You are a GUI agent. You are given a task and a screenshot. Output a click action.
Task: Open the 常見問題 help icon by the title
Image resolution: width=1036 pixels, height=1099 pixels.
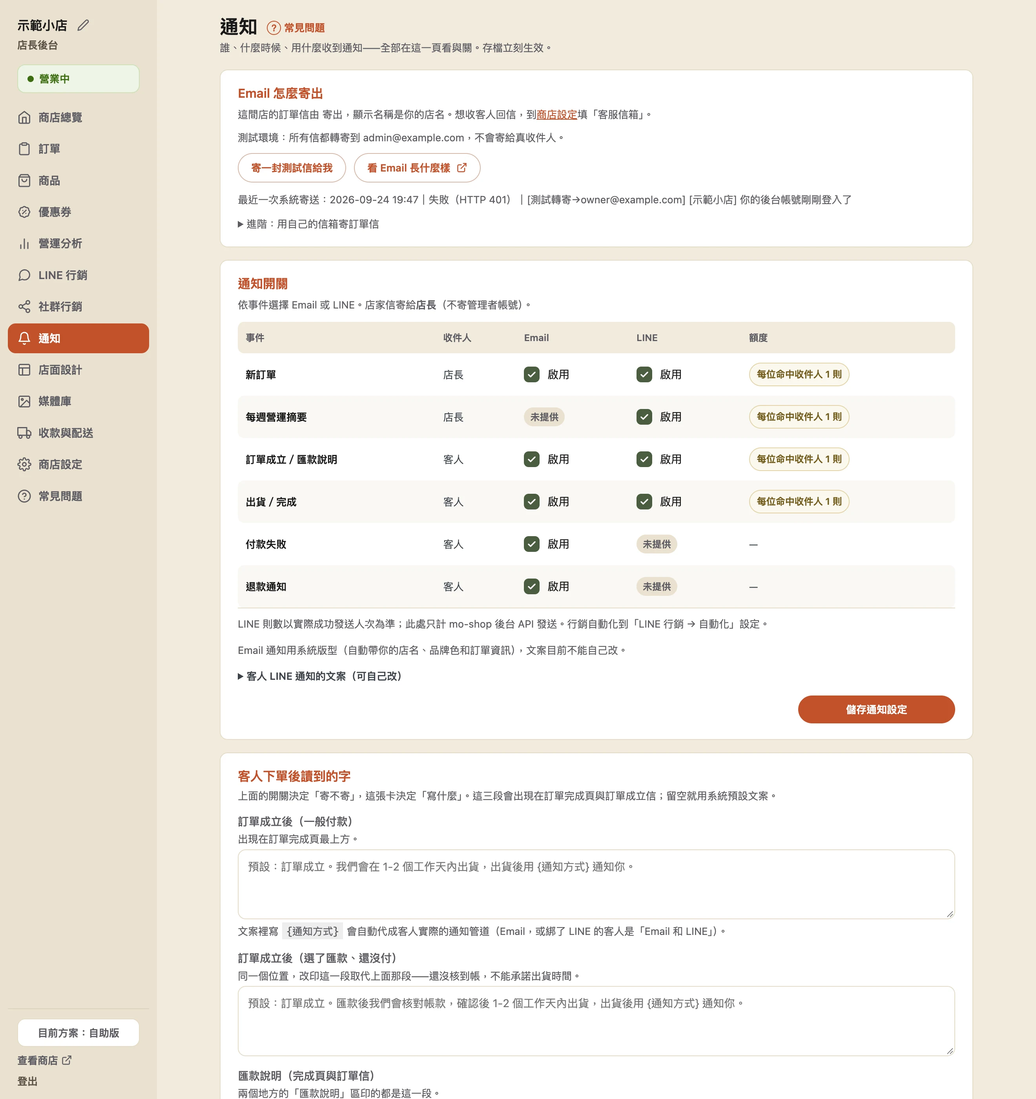273,27
